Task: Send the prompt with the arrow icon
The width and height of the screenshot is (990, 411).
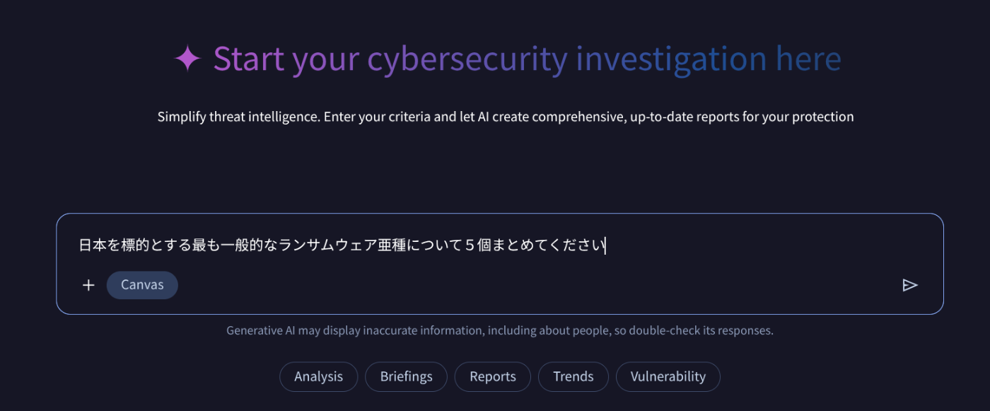Action: click(910, 285)
